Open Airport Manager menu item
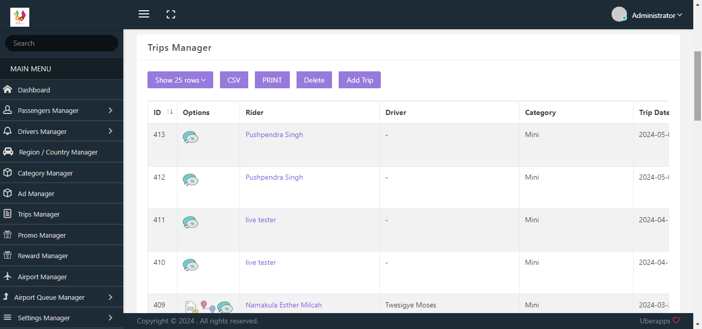The height and width of the screenshot is (329, 702). coord(62,277)
